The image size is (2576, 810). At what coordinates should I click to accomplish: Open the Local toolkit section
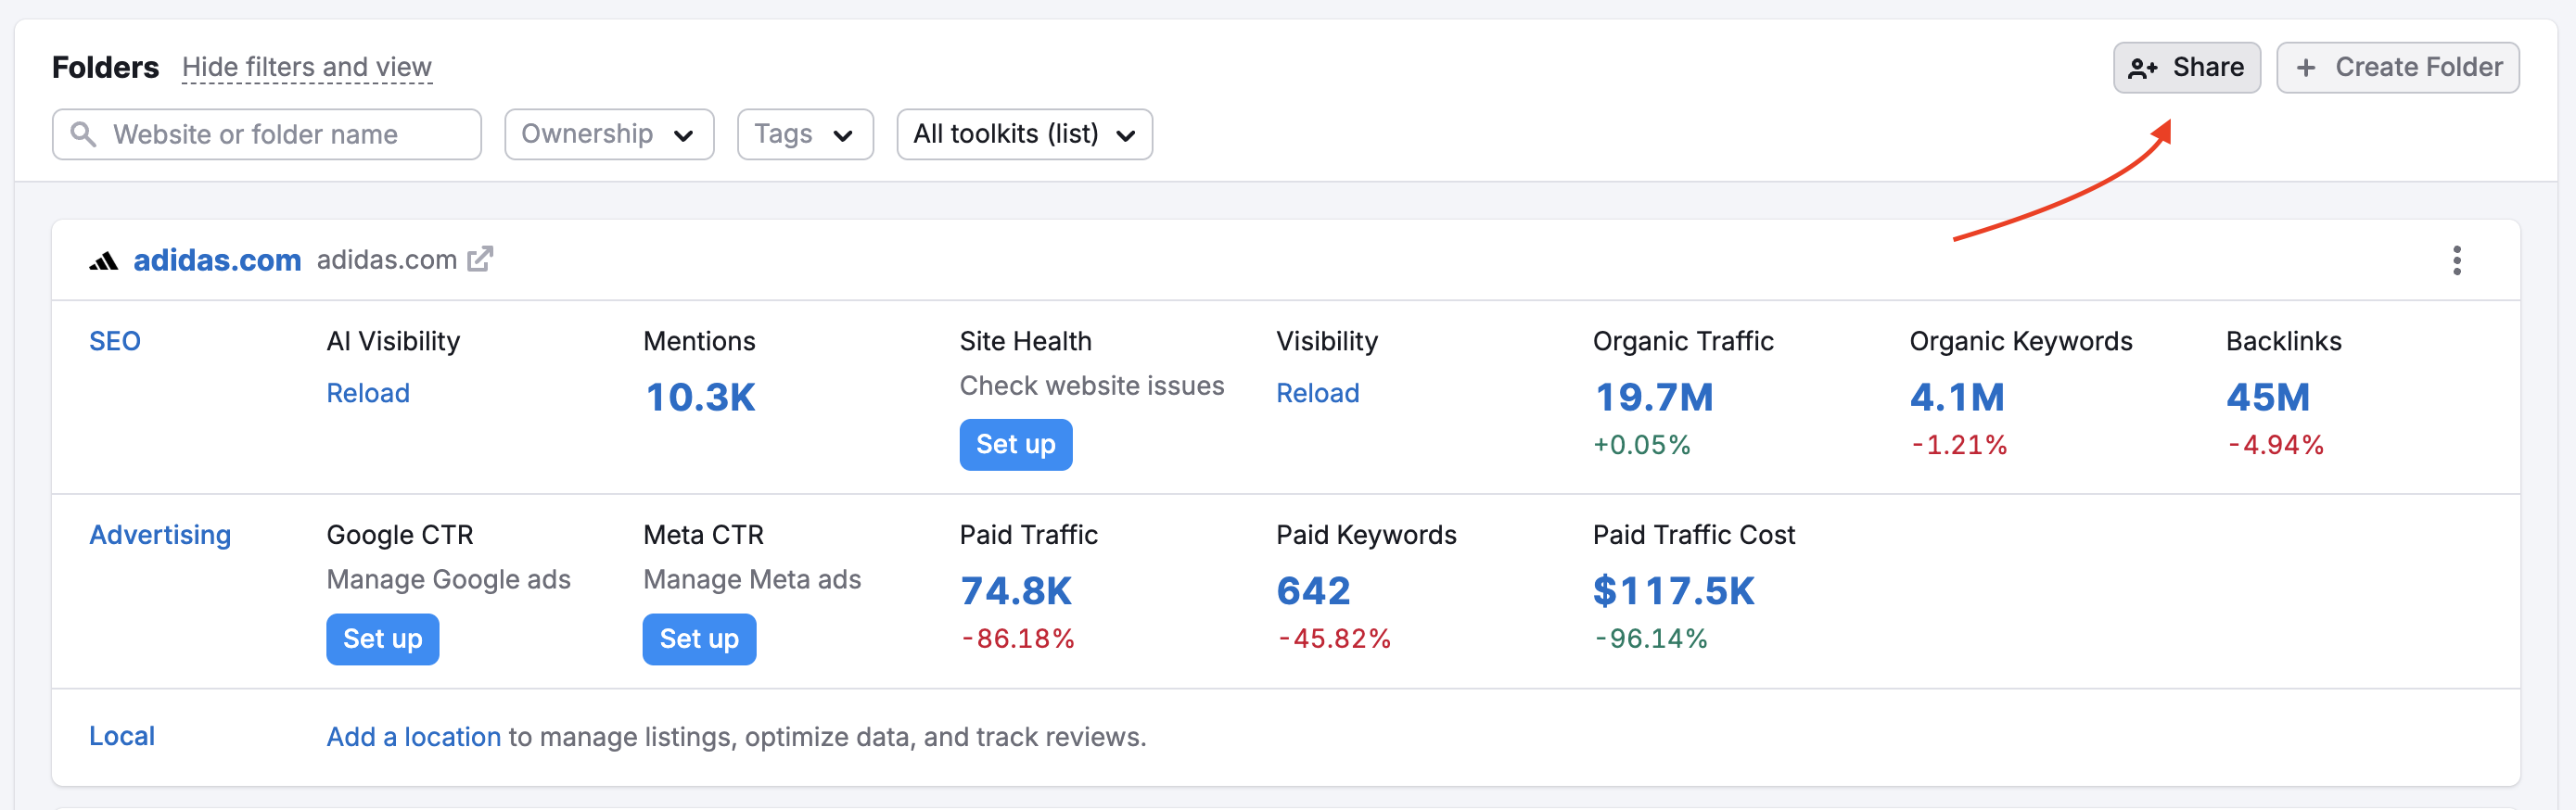coord(122,736)
